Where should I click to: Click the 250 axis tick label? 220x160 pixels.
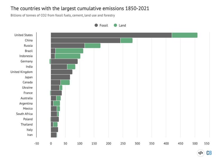(x=123, y=144)
